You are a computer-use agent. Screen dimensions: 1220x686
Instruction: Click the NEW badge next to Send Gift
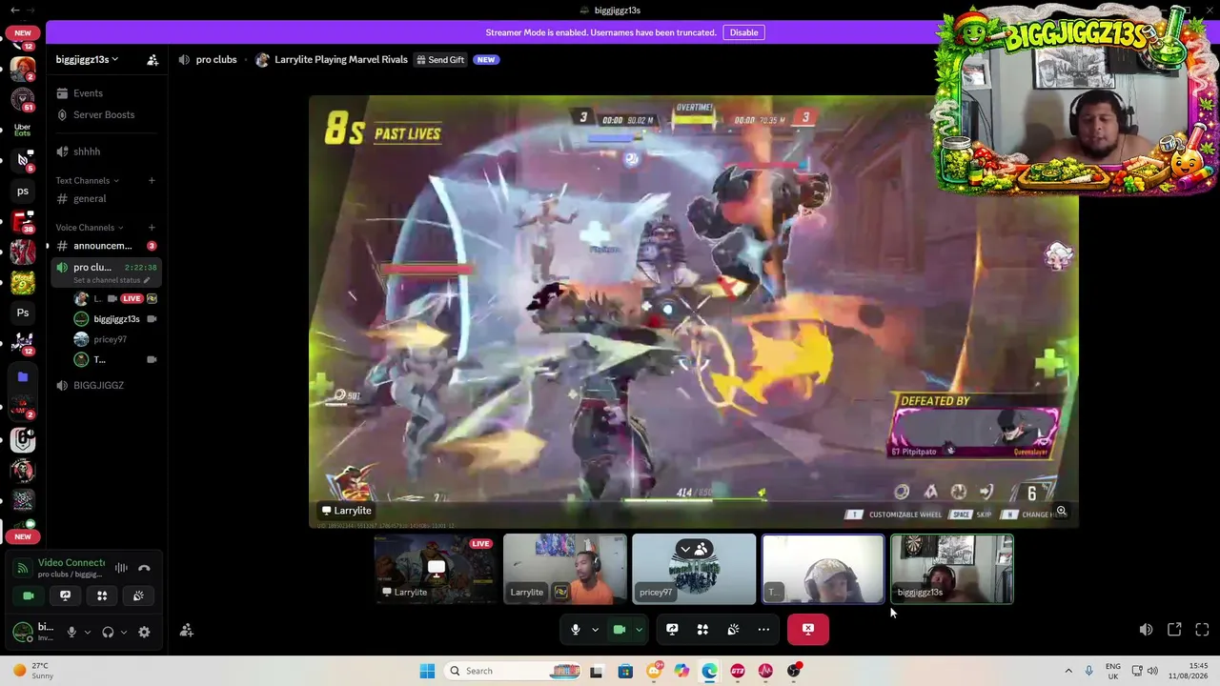click(486, 60)
